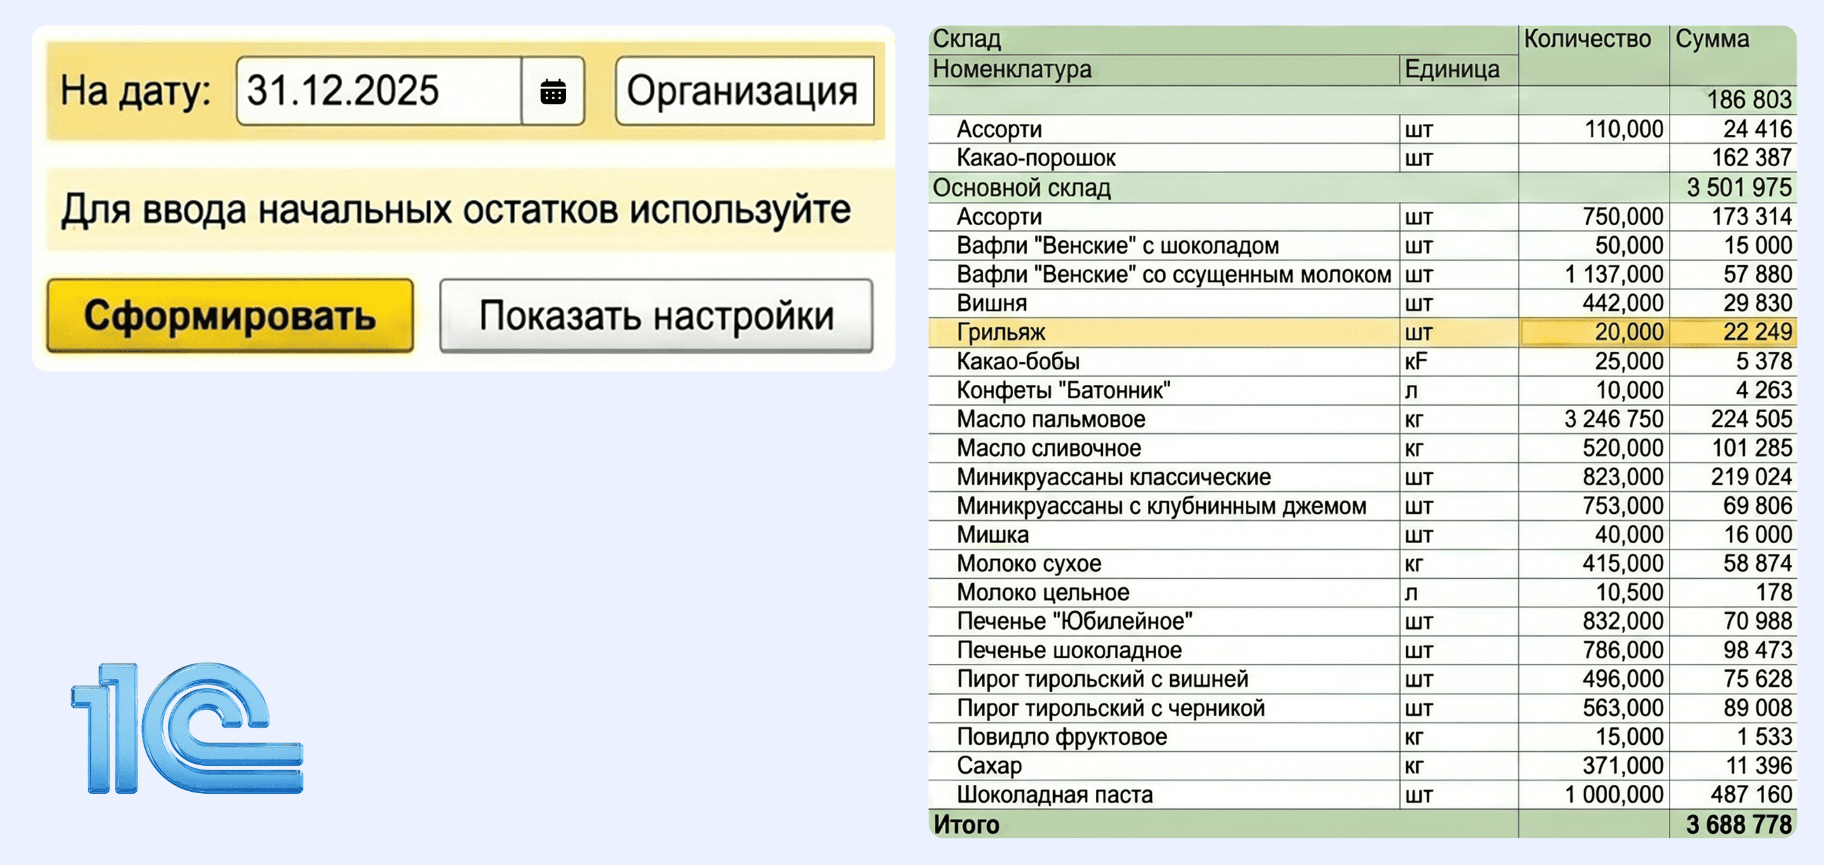Select Вафли "Венские" с шоколадом row

[x=1362, y=246]
